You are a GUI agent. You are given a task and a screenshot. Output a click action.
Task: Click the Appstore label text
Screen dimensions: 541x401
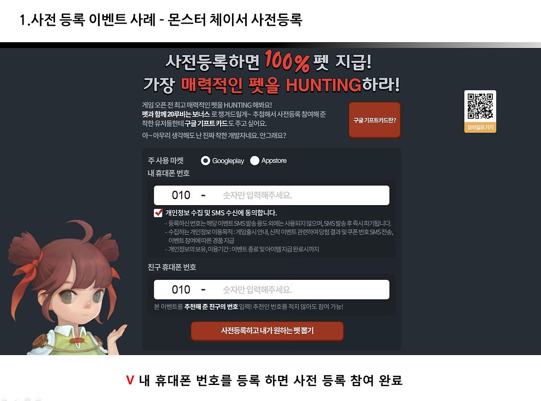274,161
